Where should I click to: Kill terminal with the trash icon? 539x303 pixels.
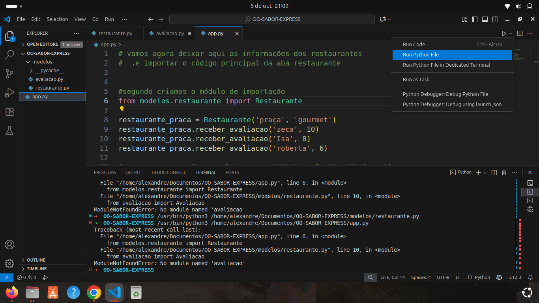coord(504,172)
